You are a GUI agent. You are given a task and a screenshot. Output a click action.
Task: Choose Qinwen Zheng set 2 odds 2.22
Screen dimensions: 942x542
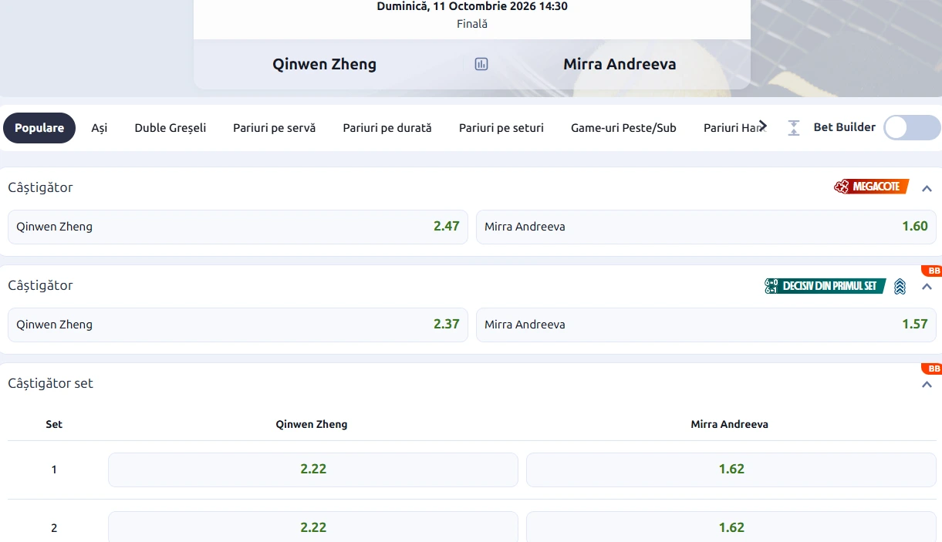pos(313,527)
